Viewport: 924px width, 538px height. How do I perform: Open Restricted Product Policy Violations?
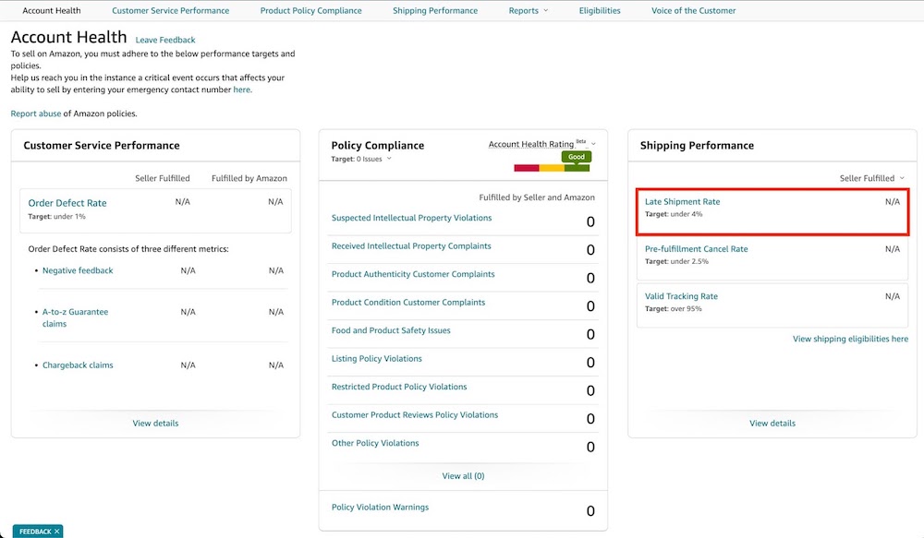[x=399, y=387]
